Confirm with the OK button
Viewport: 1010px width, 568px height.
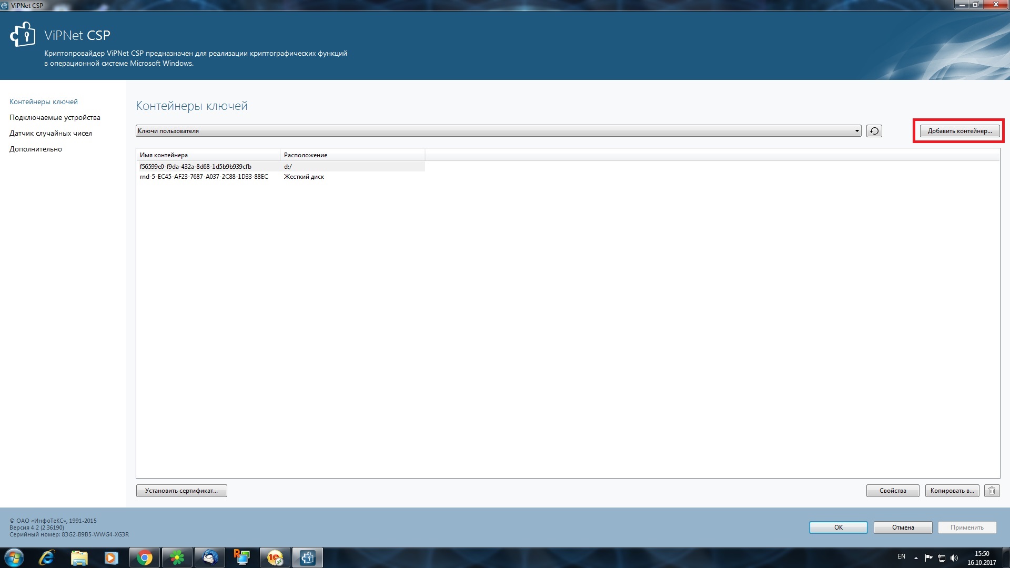[839, 528]
